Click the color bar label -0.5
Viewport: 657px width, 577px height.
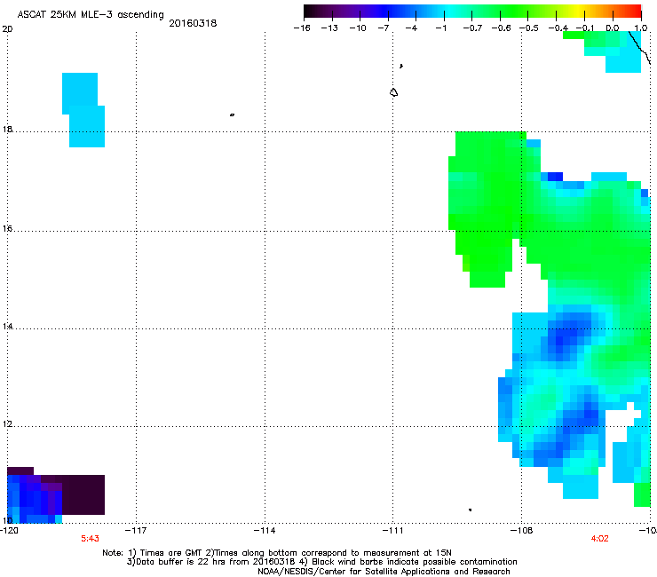[x=529, y=28]
